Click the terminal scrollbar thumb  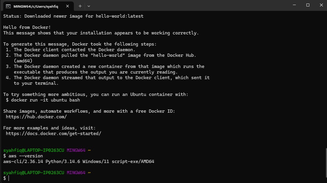pos(326,163)
